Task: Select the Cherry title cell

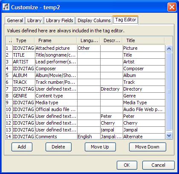Action: 144,123
